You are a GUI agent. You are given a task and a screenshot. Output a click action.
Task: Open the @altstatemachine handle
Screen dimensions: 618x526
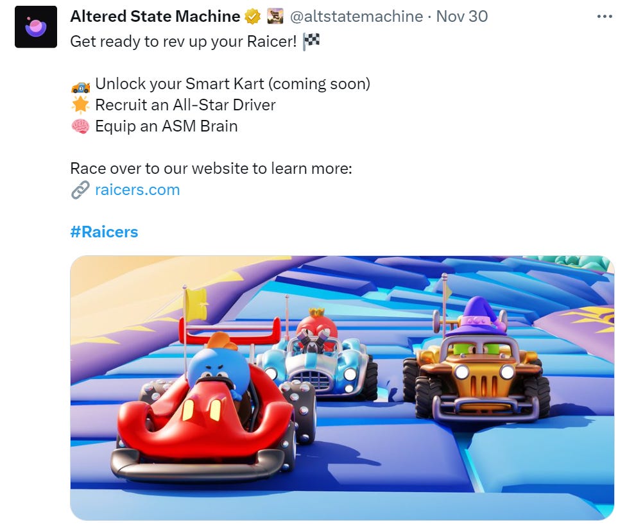[356, 17]
